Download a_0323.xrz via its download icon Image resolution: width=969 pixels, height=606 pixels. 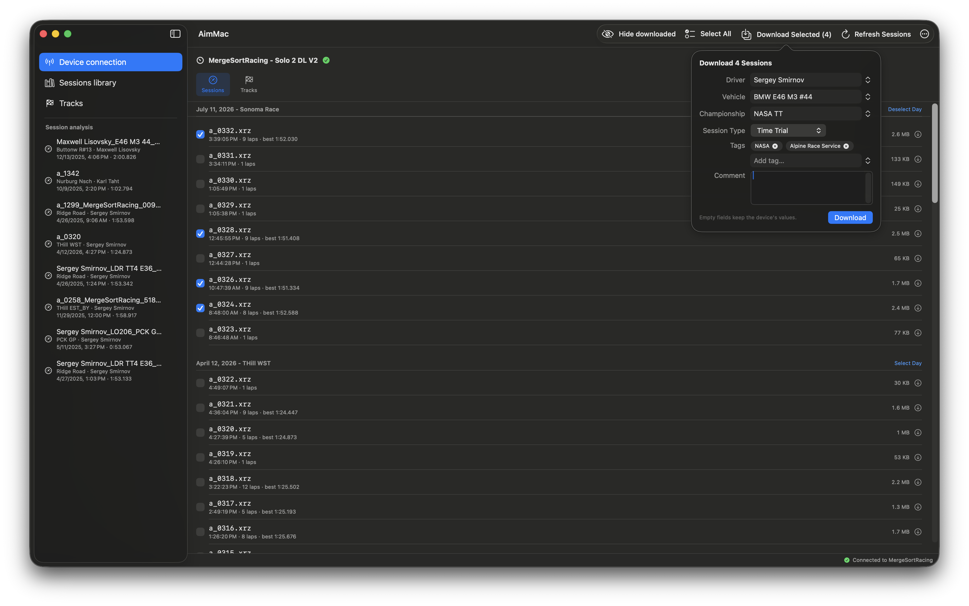(918, 333)
